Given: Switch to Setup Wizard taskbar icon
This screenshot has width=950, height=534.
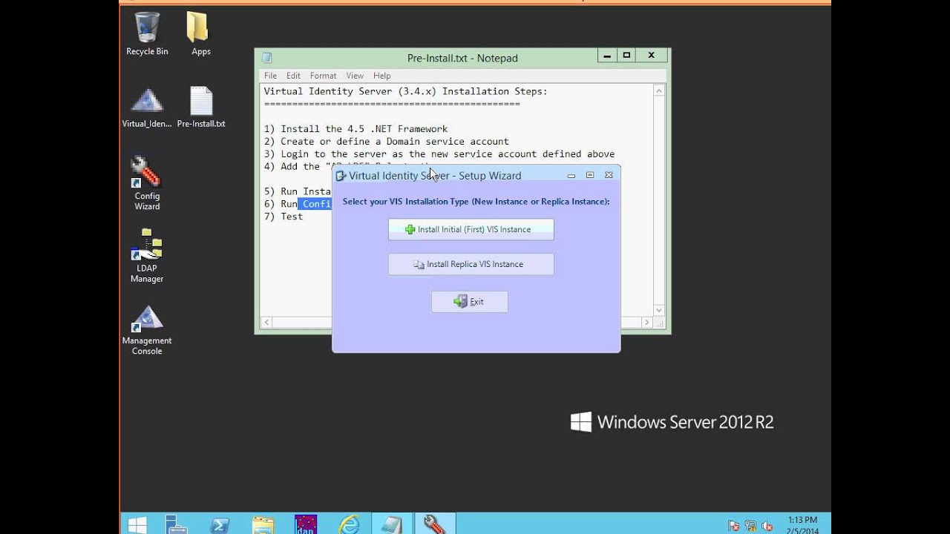Looking at the screenshot, I should (x=434, y=524).
